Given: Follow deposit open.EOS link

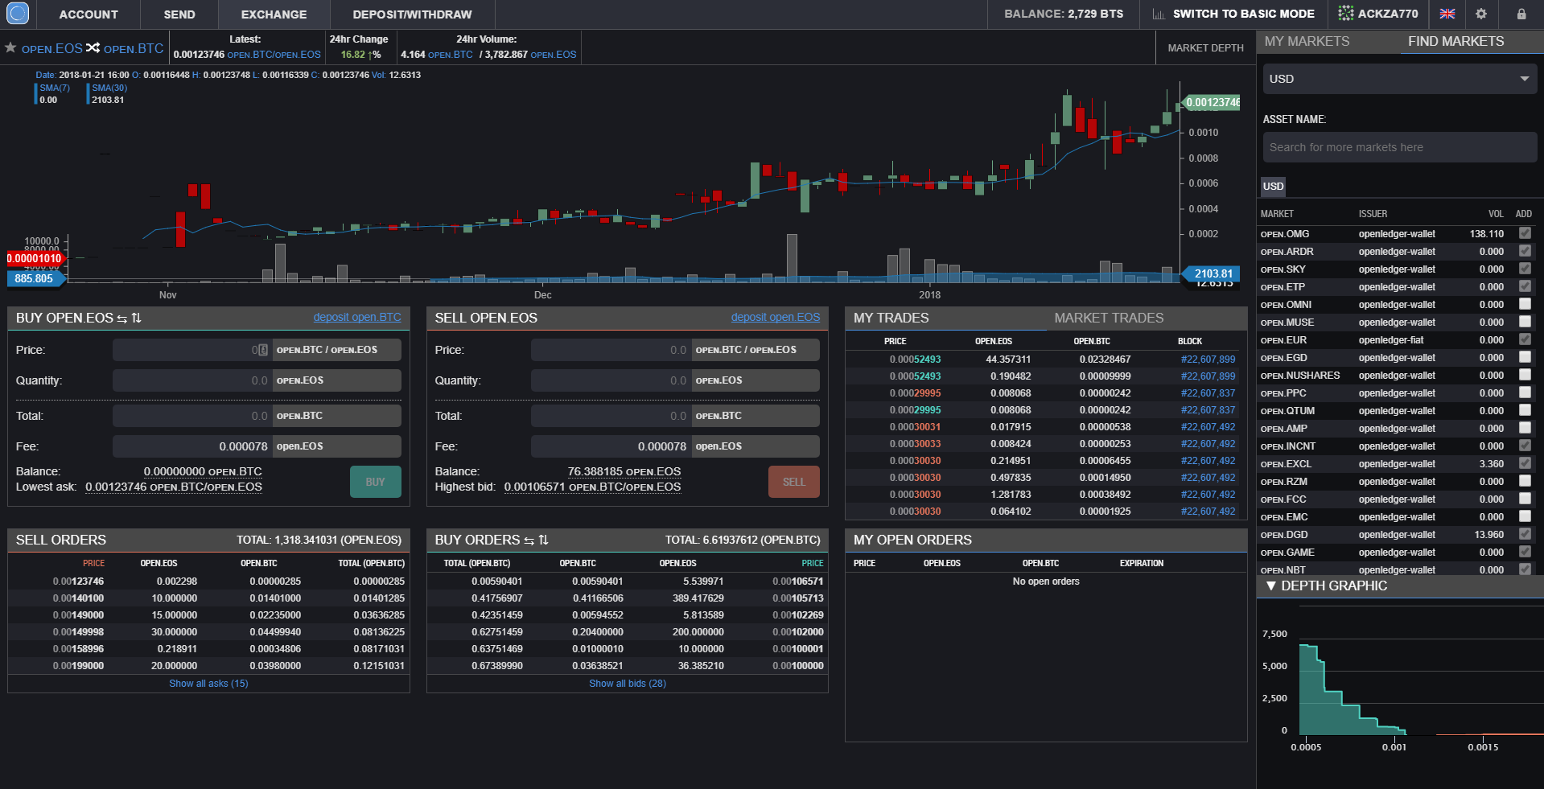Looking at the screenshot, I should (x=776, y=318).
